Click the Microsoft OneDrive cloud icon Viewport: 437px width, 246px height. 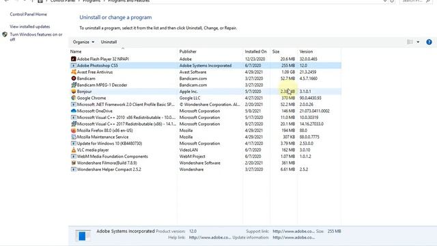pos(74,111)
